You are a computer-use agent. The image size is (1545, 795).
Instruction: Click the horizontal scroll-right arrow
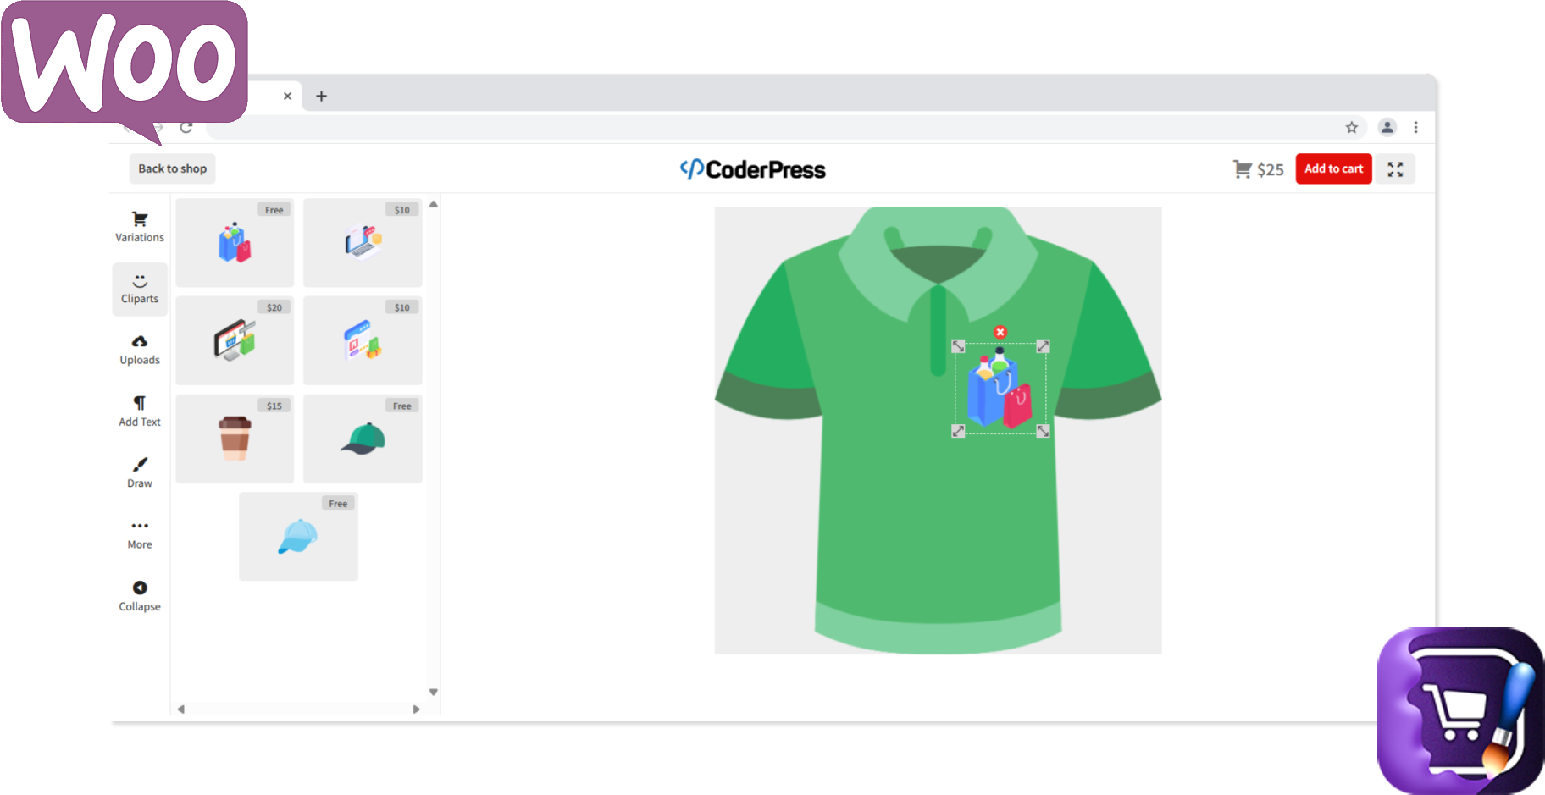coord(416,709)
